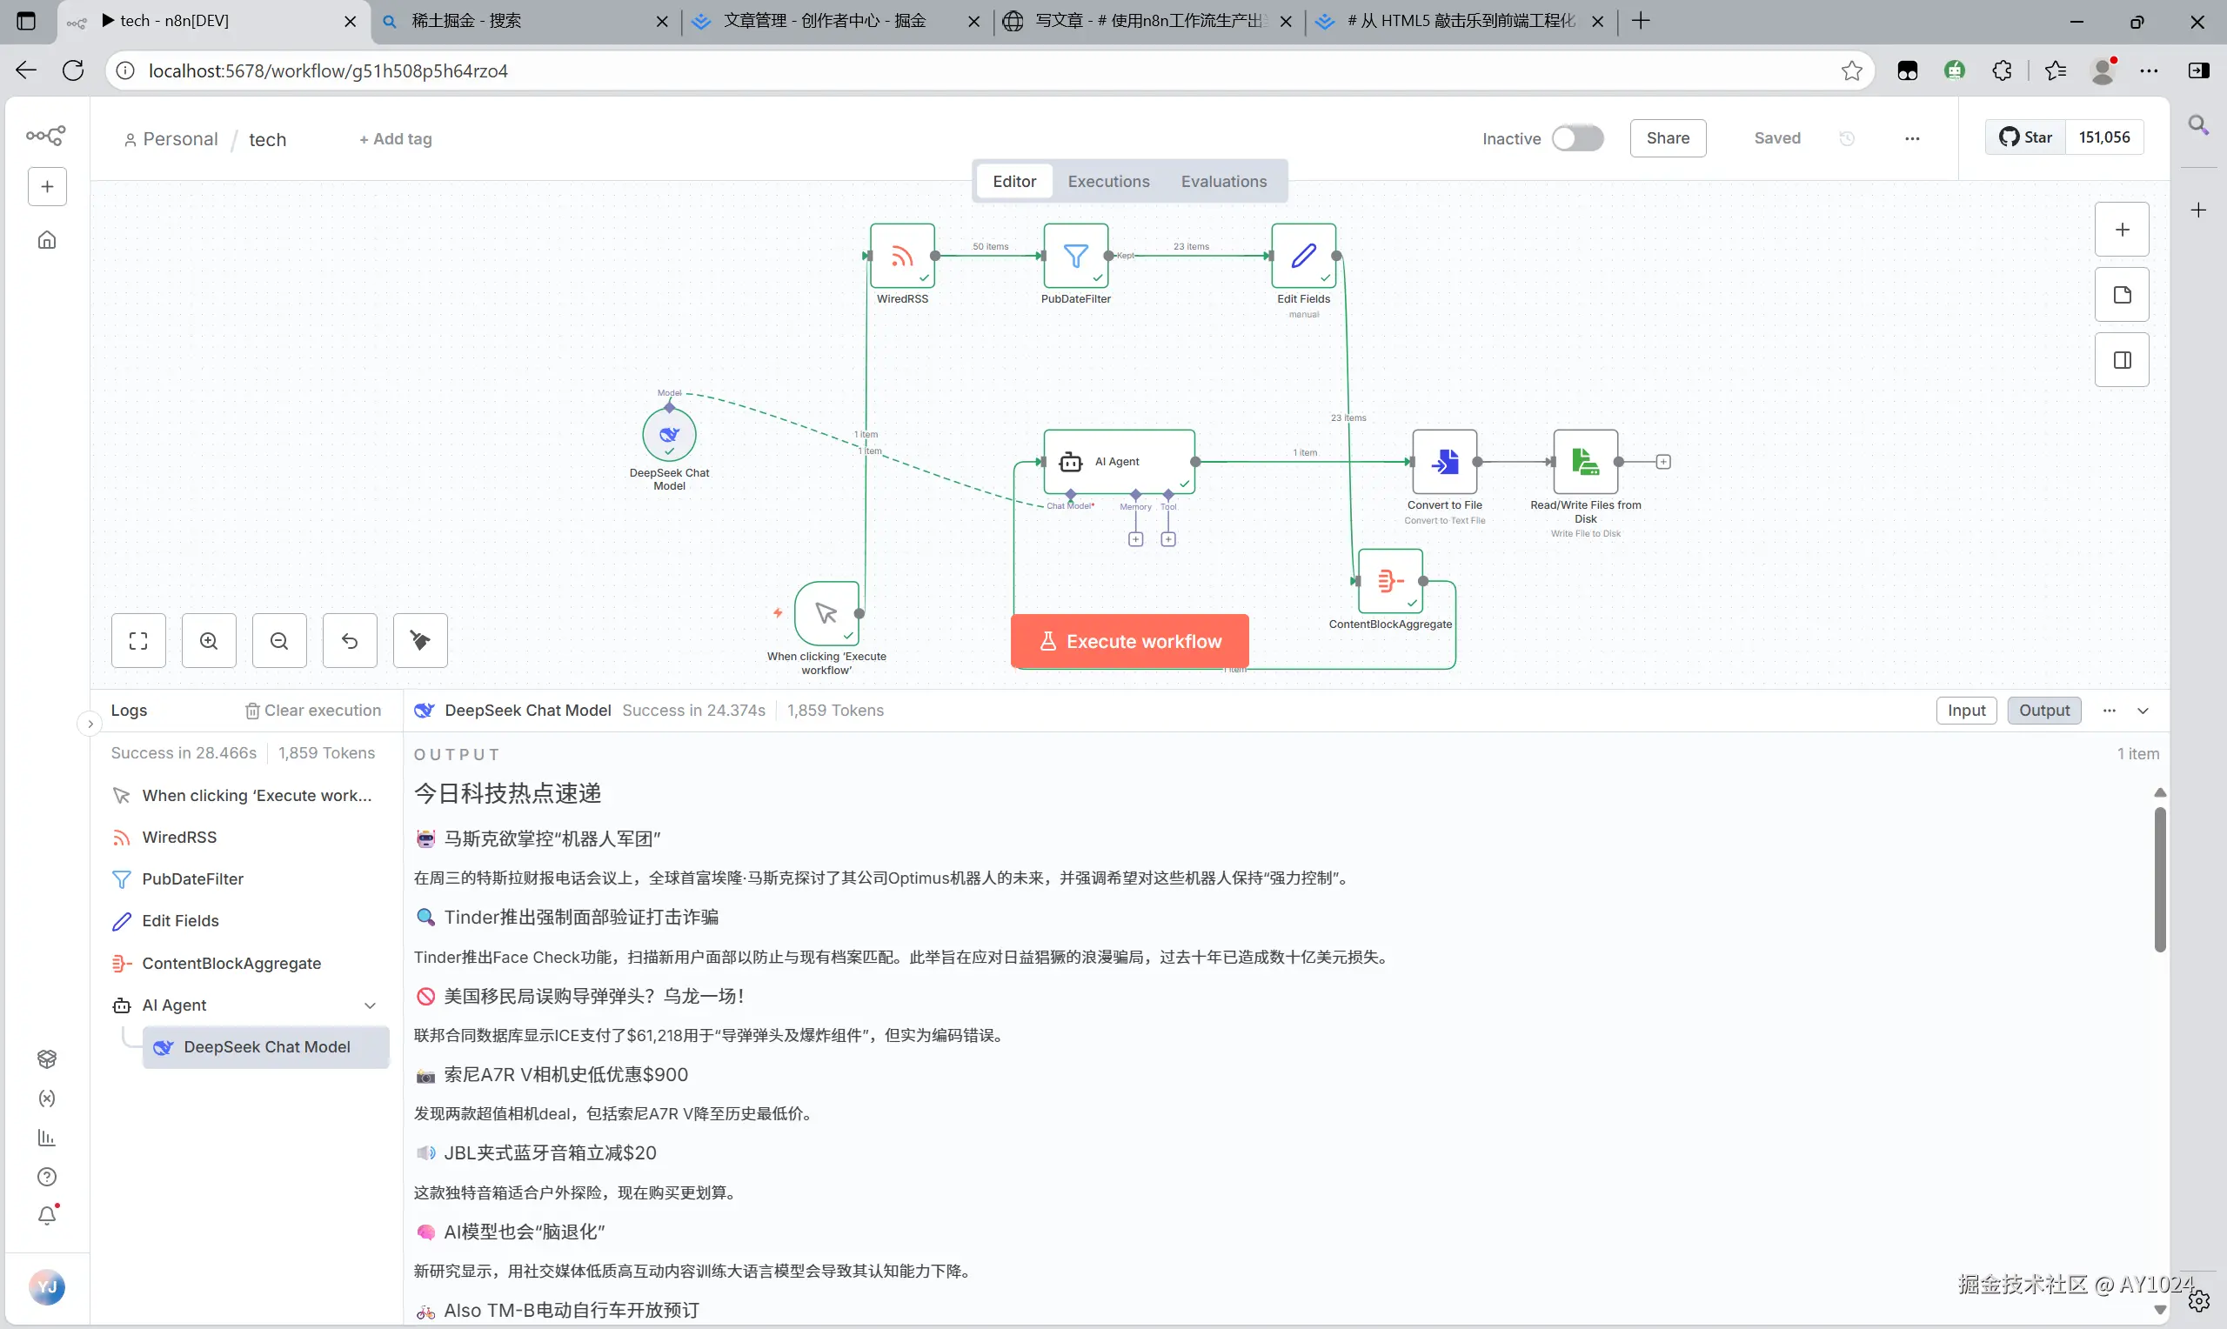Switch to the Executions tab
Screen dimensions: 2227x1329
[1107, 180]
